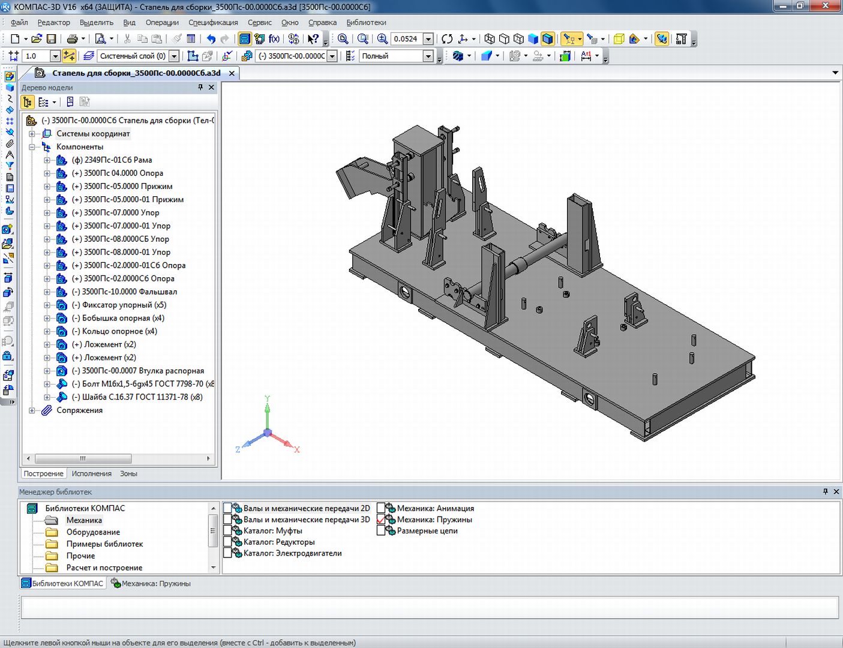Check the Размерные цепи library box

(381, 531)
